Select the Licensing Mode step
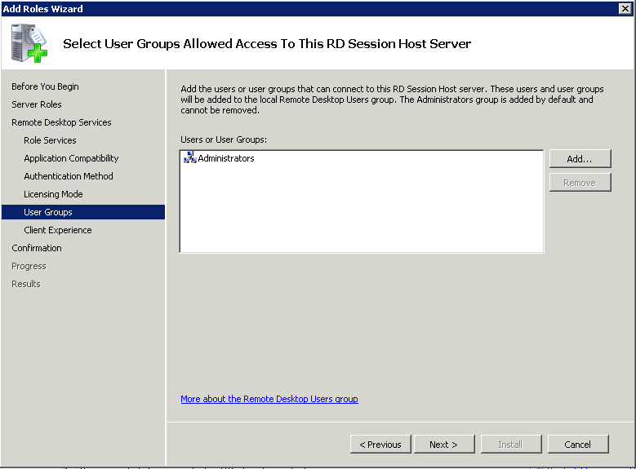636x469 pixels. (53, 194)
